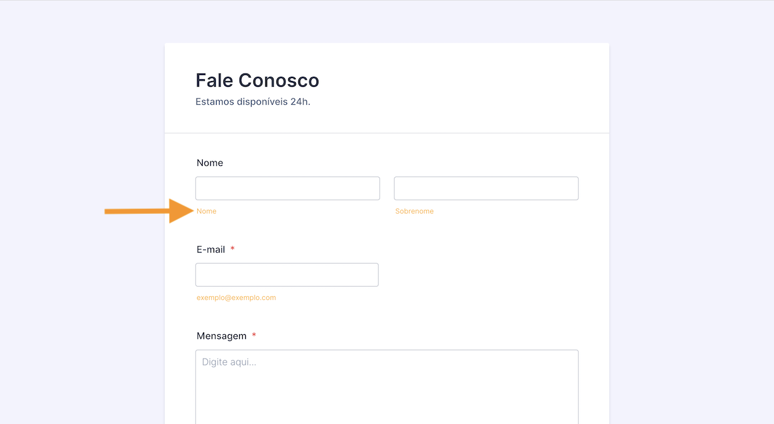The height and width of the screenshot is (424, 774).
Task: Click the black "Nome" field label
Action: click(x=210, y=163)
